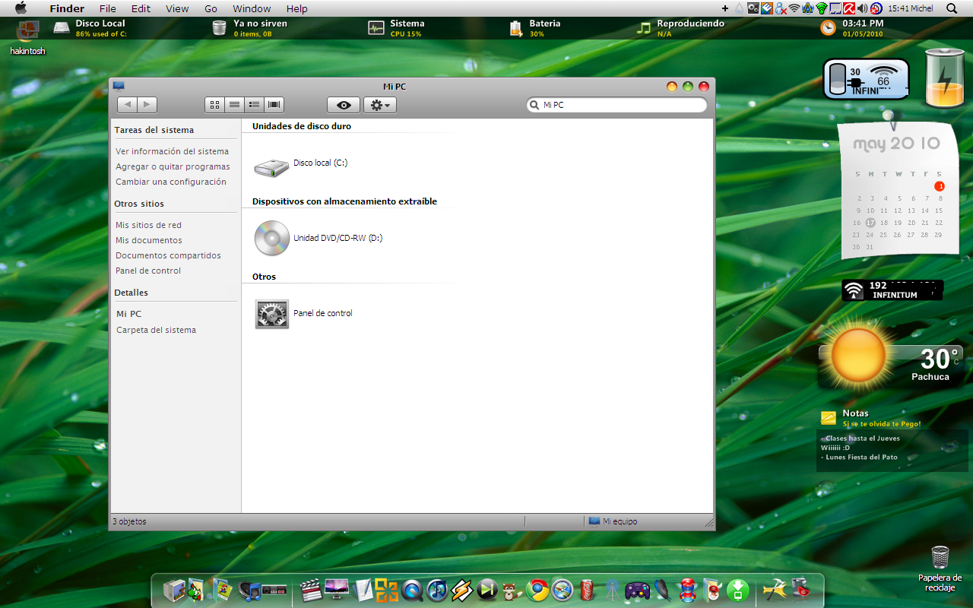Select the Unidad DVD/CD-RW (D:) disc icon
The width and height of the screenshot is (973, 608).
click(271, 238)
